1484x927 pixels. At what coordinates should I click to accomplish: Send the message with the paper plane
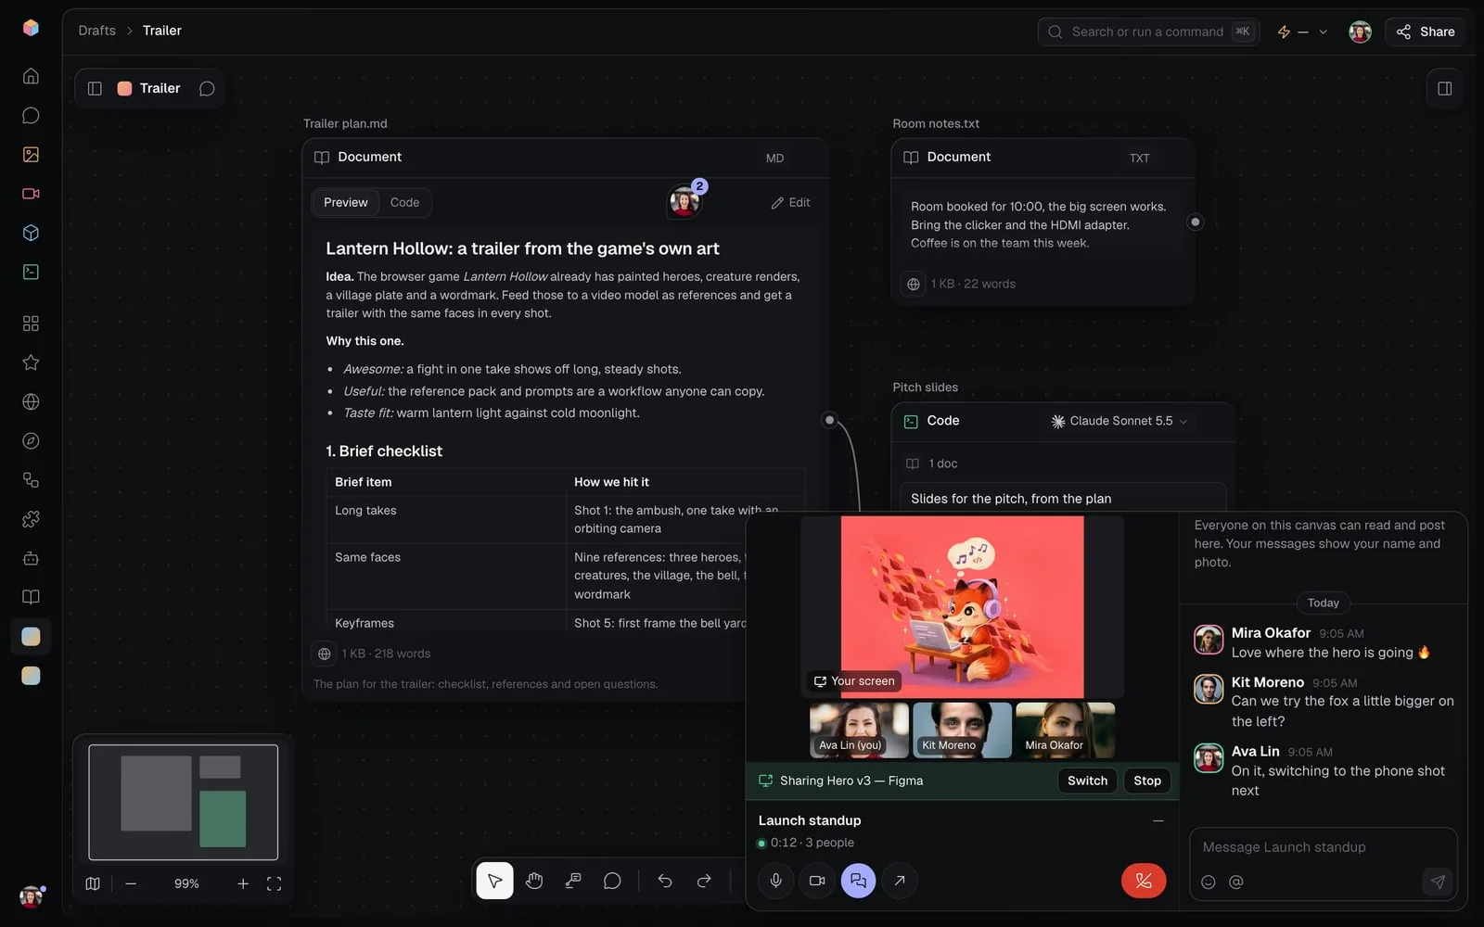(1438, 882)
